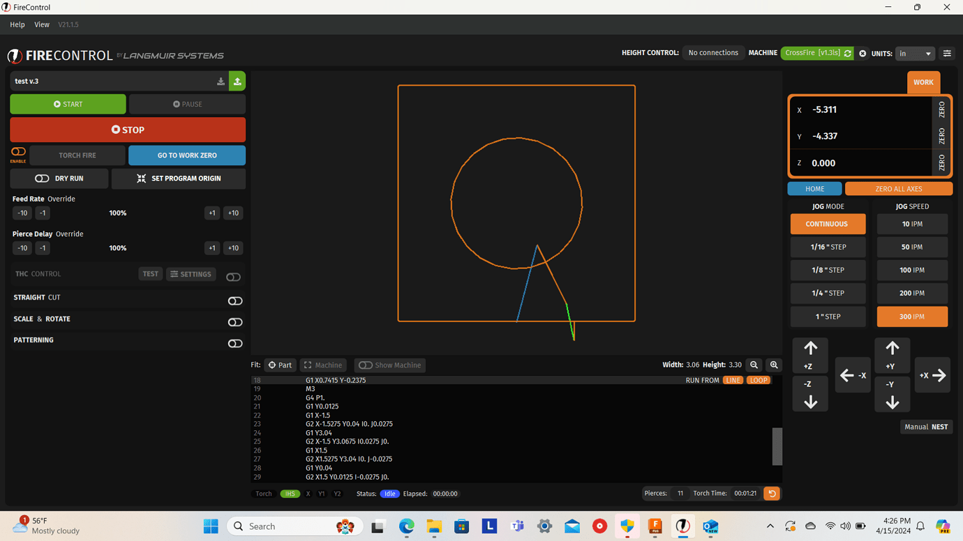
Task: Click the zoom out magnifier icon
Action: pos(754,365)
